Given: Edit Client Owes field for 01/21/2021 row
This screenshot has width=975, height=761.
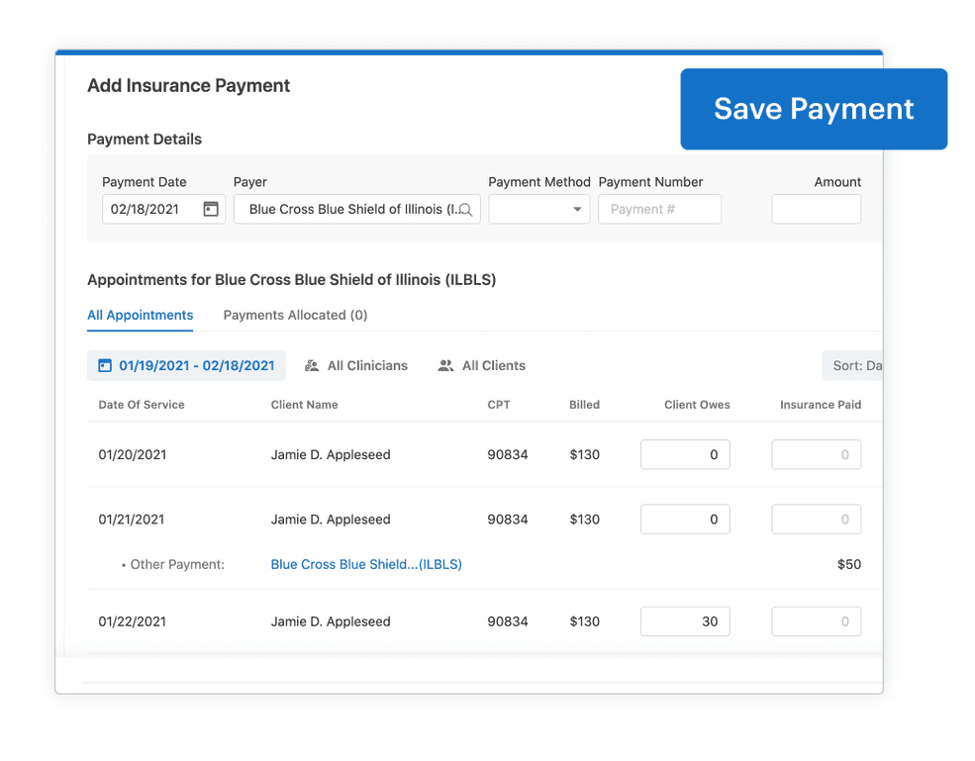Looking at the screenshot, I should 685,520.
